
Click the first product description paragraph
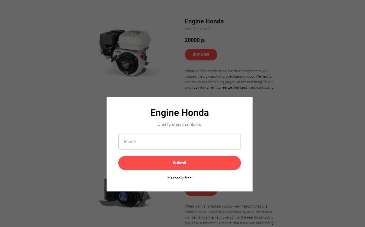point(229,79)
